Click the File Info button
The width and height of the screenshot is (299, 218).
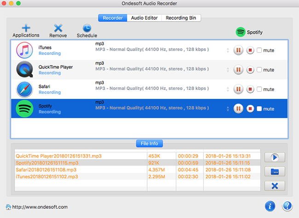click(x=149, y=143)
